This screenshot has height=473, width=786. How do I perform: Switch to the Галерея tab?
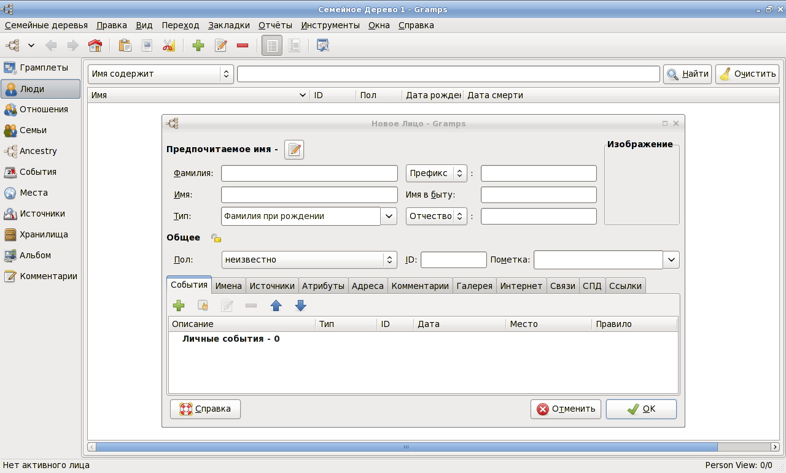pos(475,286)
